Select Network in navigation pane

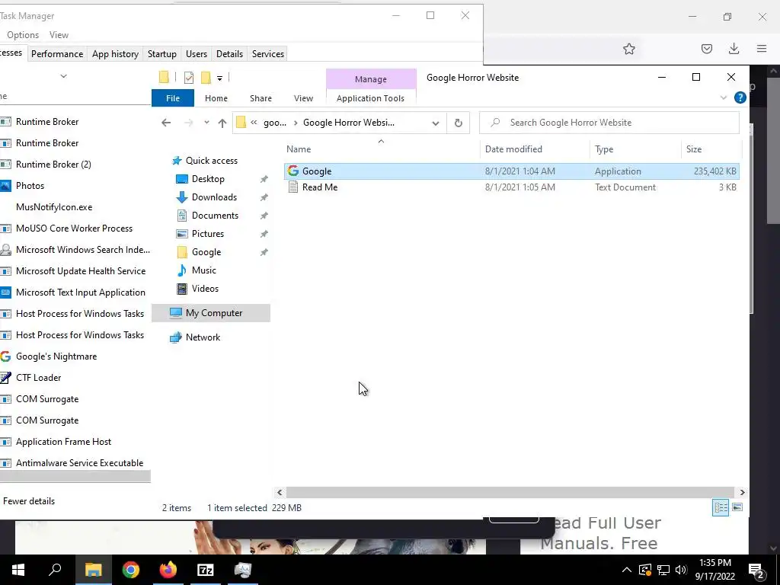pos(203,337)
